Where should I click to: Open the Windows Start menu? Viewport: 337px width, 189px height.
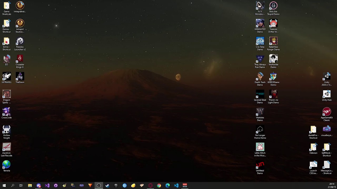pyautogui.click(x=4, y=185)
